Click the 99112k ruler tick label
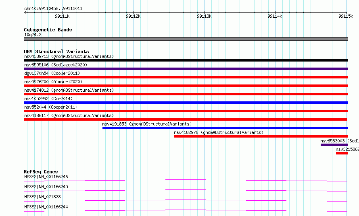The image size is (359, 216). (x=133, y=16)
